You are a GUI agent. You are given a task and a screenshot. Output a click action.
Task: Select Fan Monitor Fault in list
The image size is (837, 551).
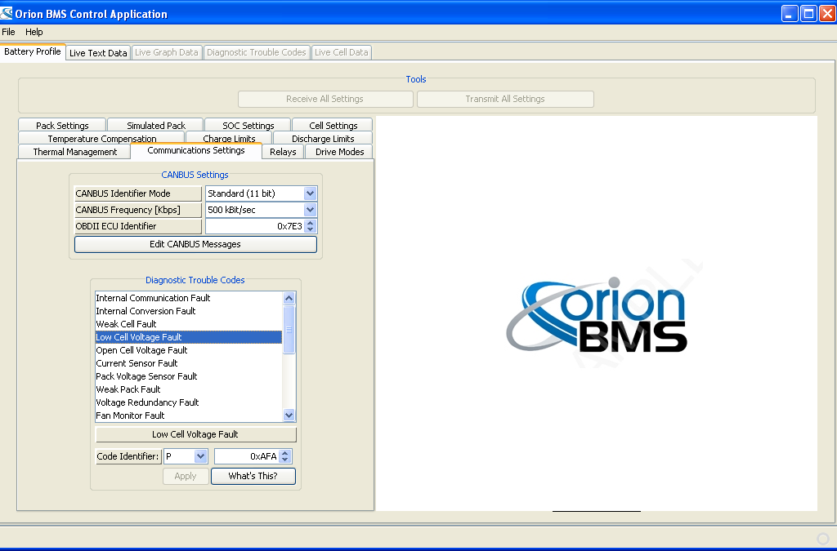(189, 415)
